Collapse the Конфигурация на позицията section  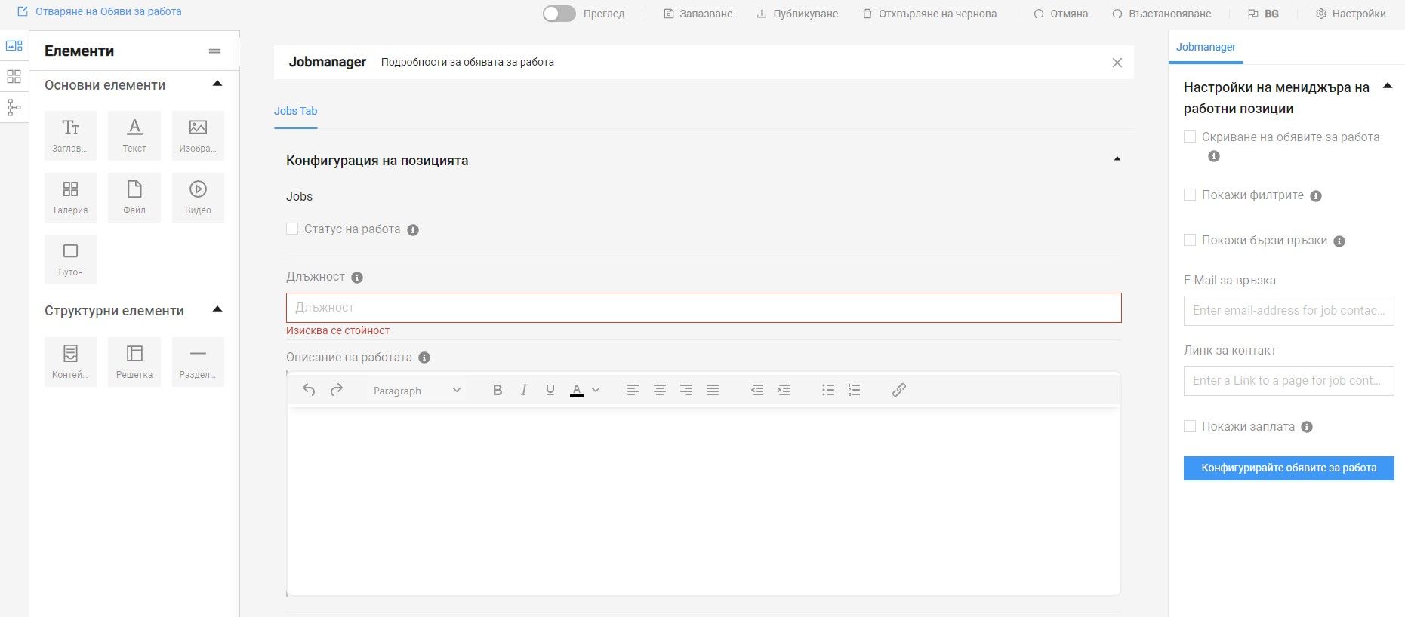tap(1117, 159)
